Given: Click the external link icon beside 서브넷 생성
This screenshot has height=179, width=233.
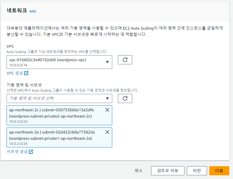Looking at the screenshot, I should tap(31, 152).
